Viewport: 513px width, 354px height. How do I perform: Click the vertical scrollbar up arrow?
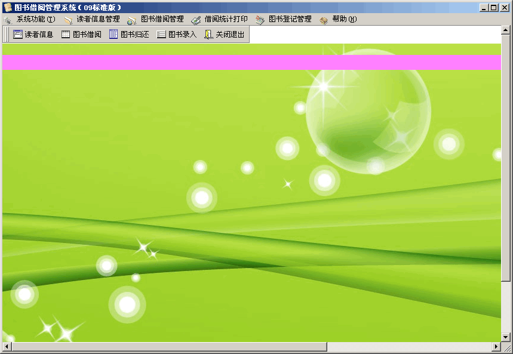coord(506,30)
